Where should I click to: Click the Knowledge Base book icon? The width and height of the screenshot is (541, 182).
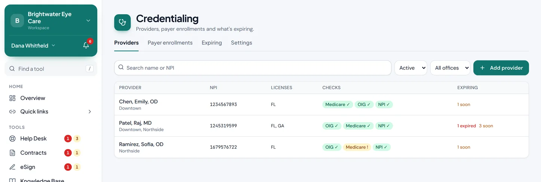(12, 180)
